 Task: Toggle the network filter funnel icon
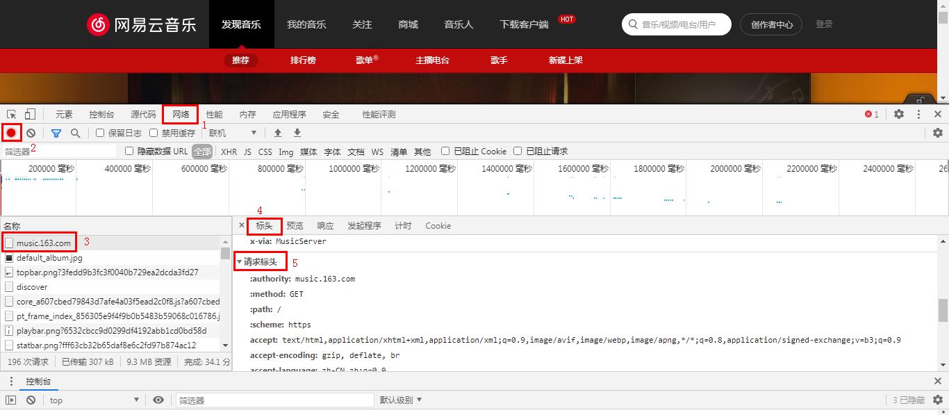tap(56, 133)
